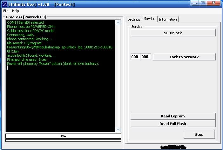
Task: Close the Infinity Box window
Action: click(213, 3)
